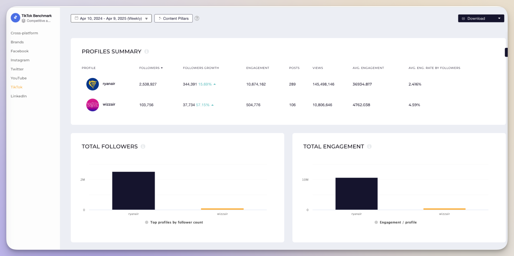The image size is (514, 256).
Task: Click the Content Pillars button
Action: [x=173, y=18]
